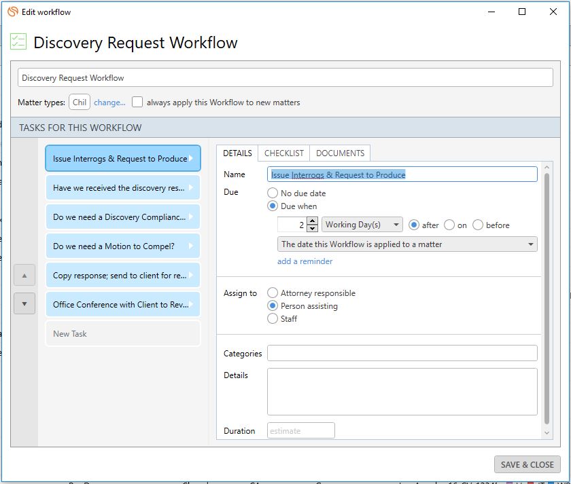The image size is (571, 484).
Task: Open the DOCUMENTS tab
Action: (x=341, y=153)
